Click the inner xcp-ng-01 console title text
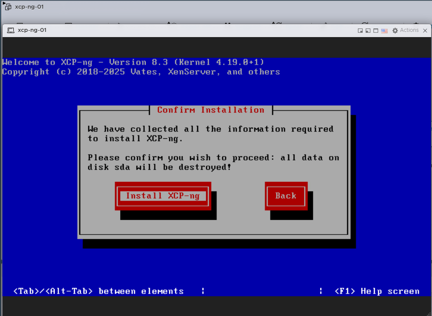 click(x=32, y=30)
